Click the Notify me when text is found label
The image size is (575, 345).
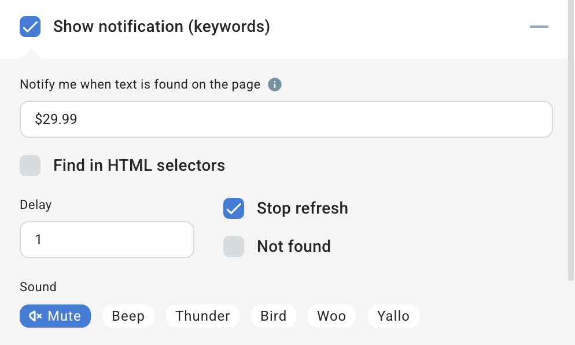[140, 85]
